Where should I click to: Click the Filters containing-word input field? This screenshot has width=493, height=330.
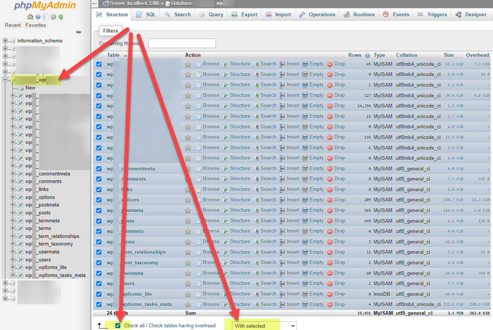(182, 44)
